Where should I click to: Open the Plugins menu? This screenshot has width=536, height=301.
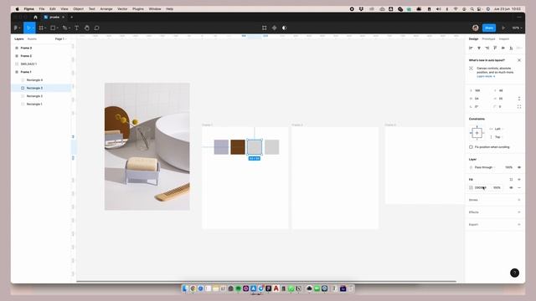tap(138, 9)
